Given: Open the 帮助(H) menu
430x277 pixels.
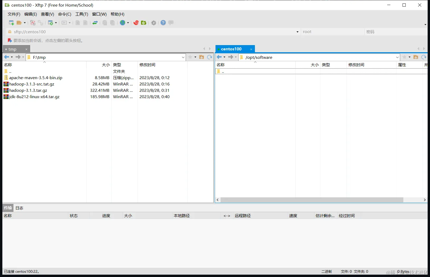Looking at the screenshot, I should coord(118,14).
